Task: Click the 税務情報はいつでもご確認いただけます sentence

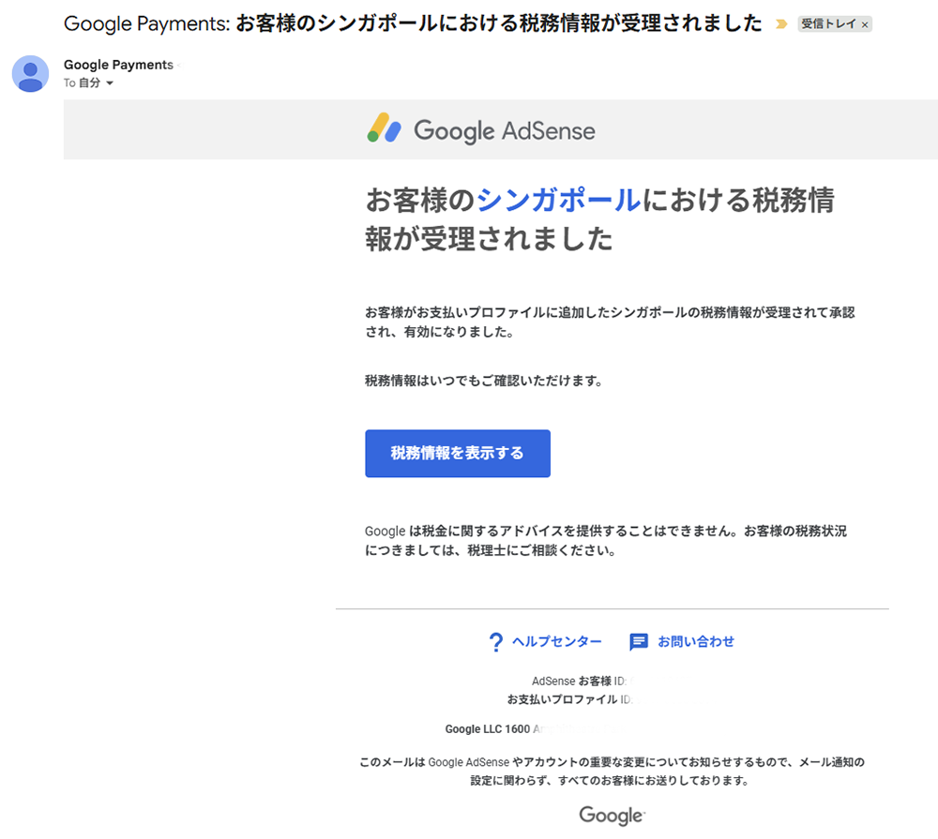Action: pos(483,381)
